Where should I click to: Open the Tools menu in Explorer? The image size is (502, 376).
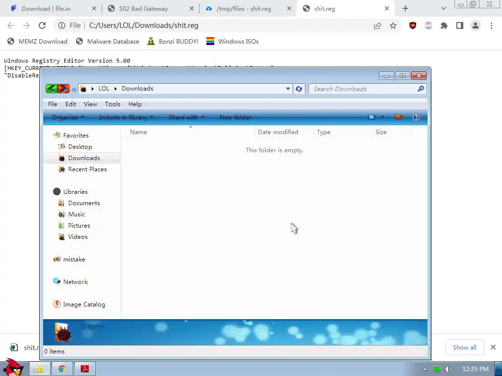pos(113,104)
